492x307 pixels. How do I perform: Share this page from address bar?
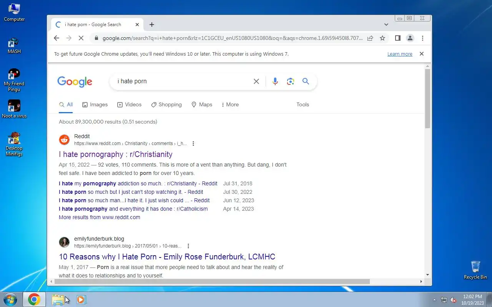tap(370, 38)
